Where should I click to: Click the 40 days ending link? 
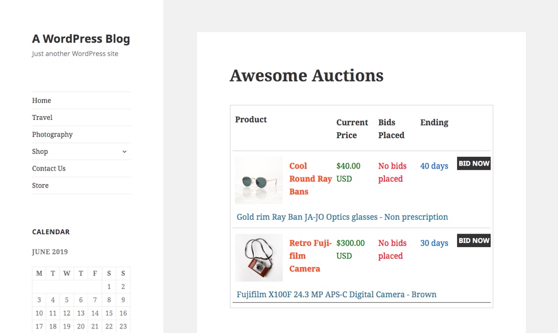click(x=434, y=166)
